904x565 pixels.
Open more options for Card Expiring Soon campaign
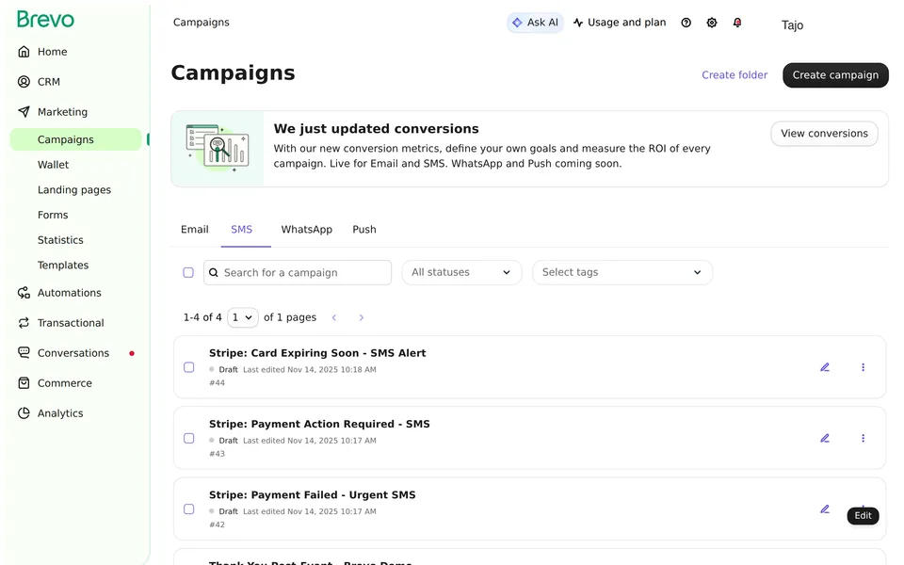[x=864, y=367]
